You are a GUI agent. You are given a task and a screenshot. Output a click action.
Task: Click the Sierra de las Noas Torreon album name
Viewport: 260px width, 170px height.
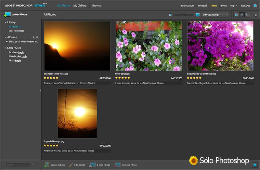(23, 42)
